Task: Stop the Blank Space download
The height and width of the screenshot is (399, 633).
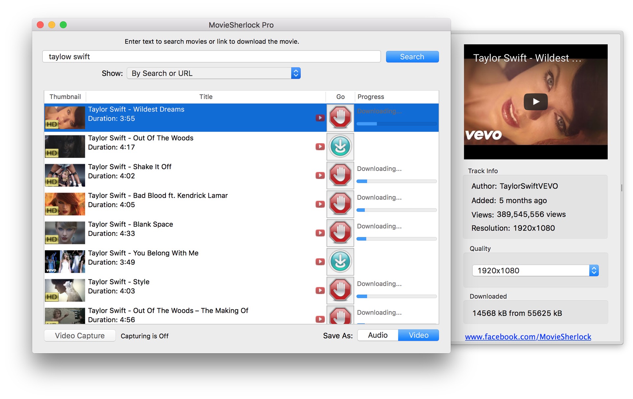Action: [340, 232]
